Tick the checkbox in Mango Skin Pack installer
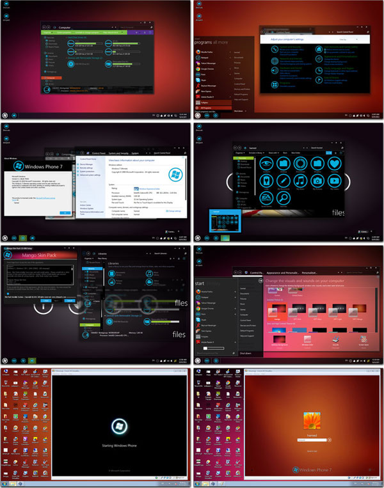 8,294
